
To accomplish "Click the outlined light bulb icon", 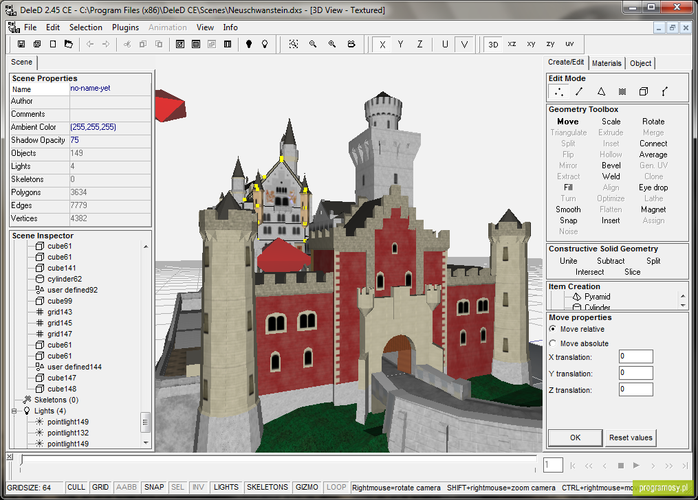I will tap(265, 44).
